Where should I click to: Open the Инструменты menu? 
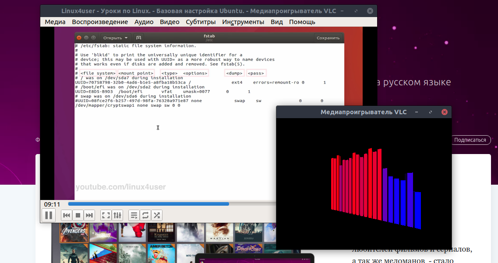pyautogui.click(x=243, y=22)
